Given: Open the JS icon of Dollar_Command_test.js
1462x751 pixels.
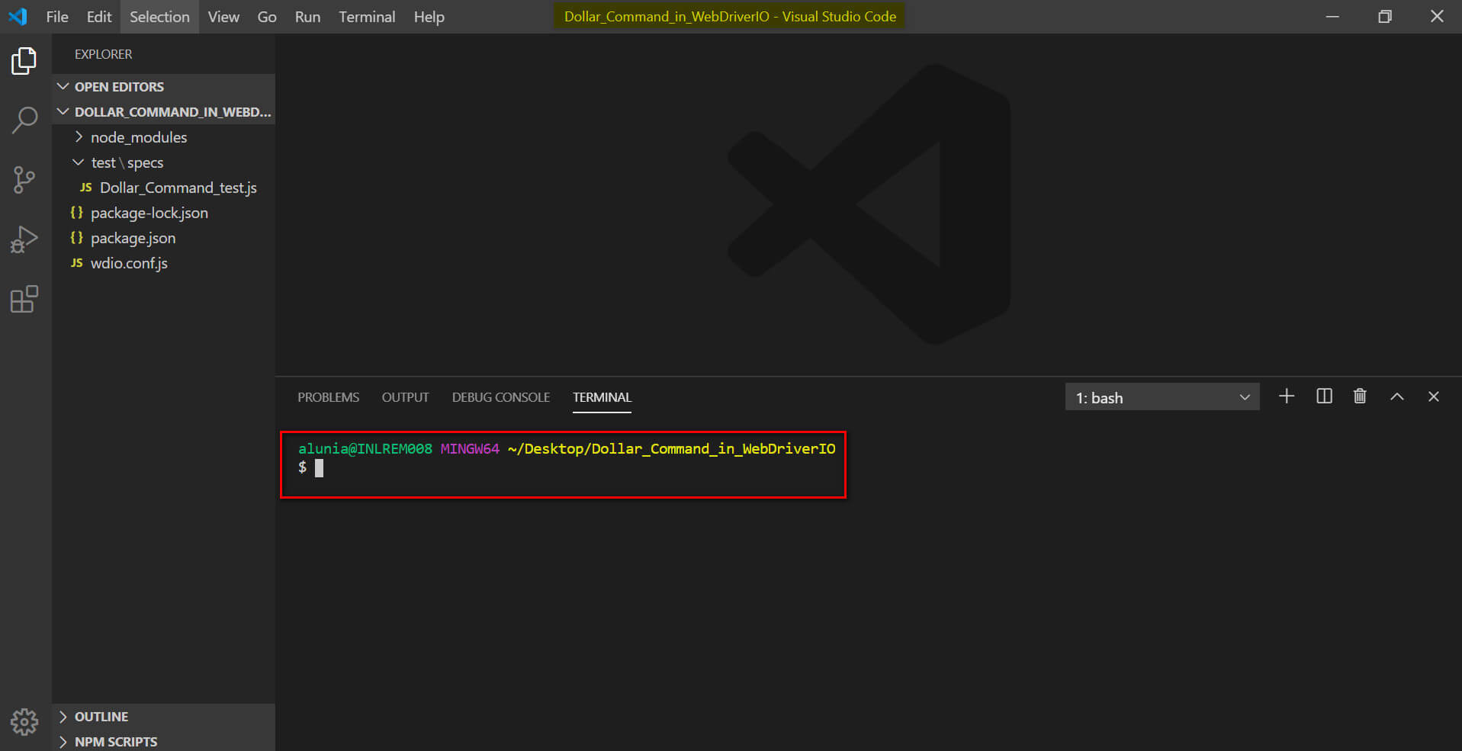Looking at the screenshot, I should (86, 188).
